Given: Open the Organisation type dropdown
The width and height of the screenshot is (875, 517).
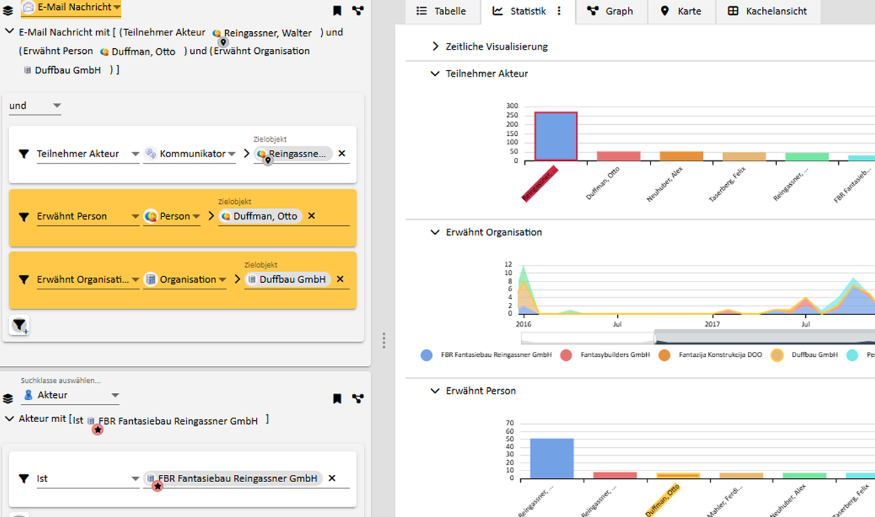Looking at the screenshot, I should (x=185, y=280).
